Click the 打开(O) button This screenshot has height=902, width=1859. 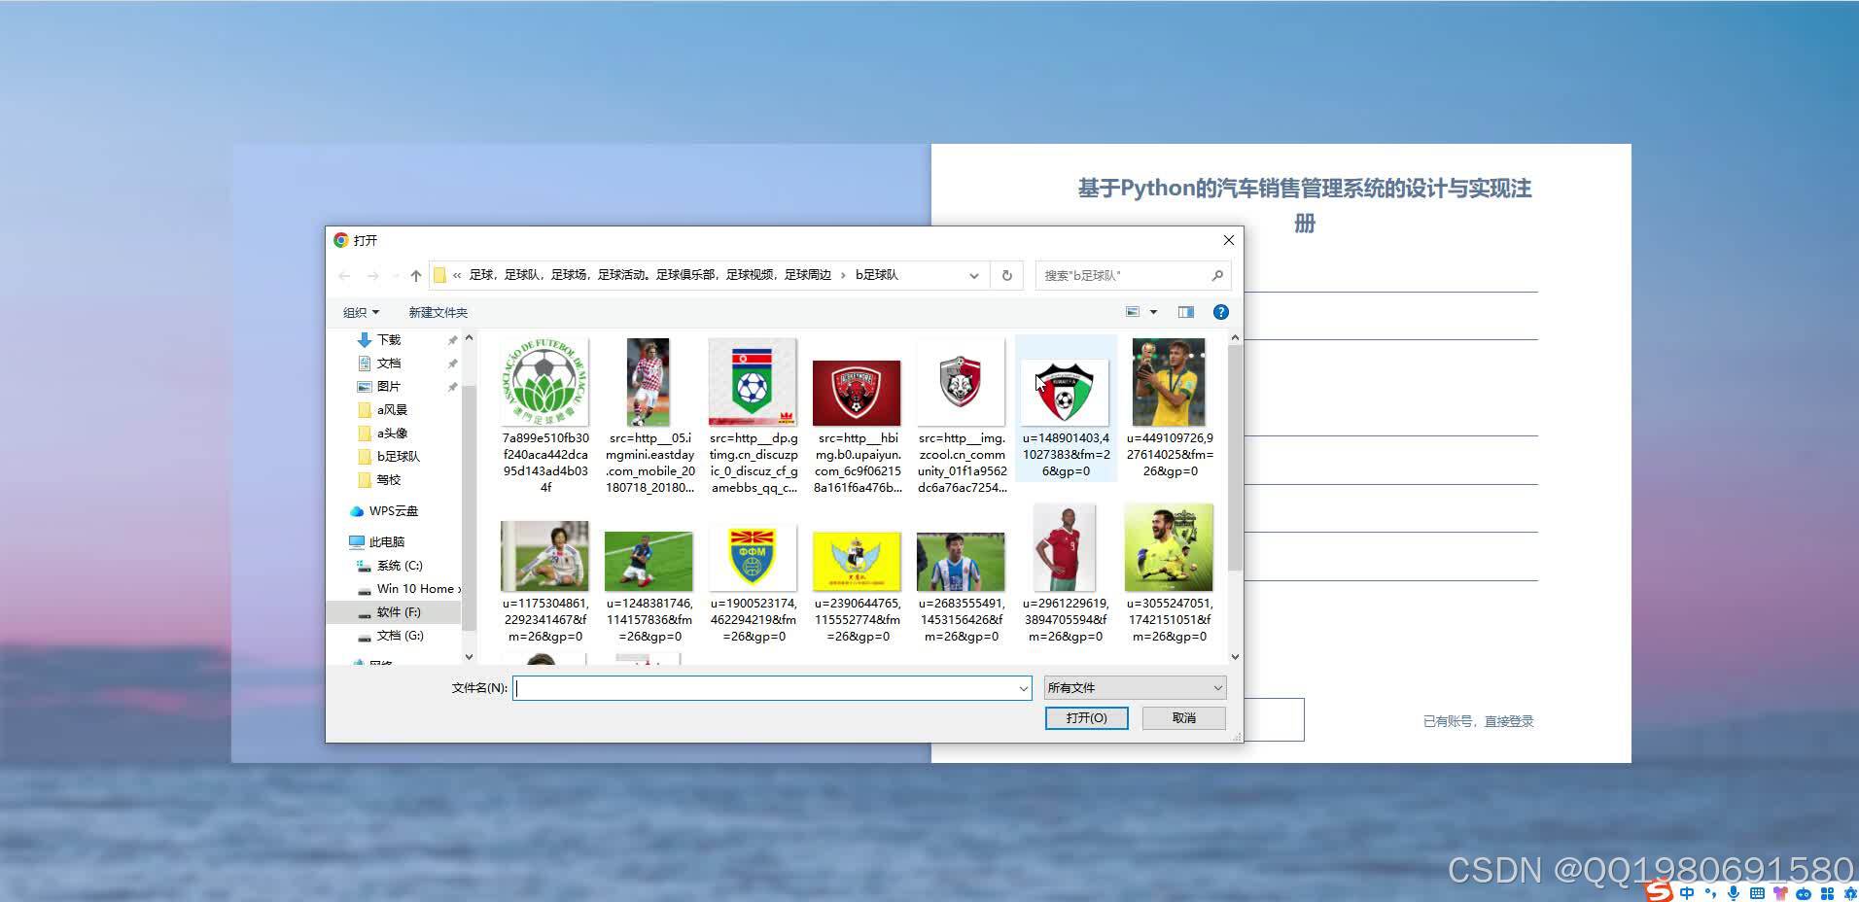(x=1086, y=718)
